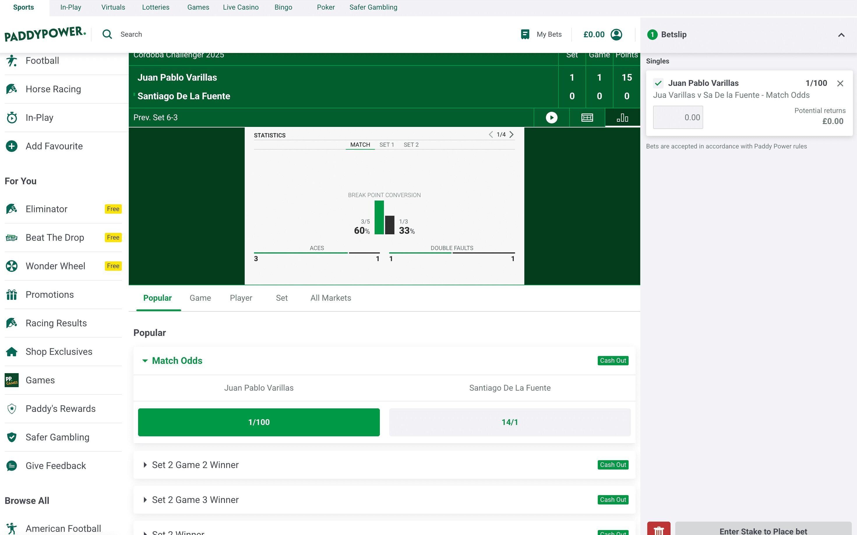Click the Break Point Conversion bar chart

(384, 217)
